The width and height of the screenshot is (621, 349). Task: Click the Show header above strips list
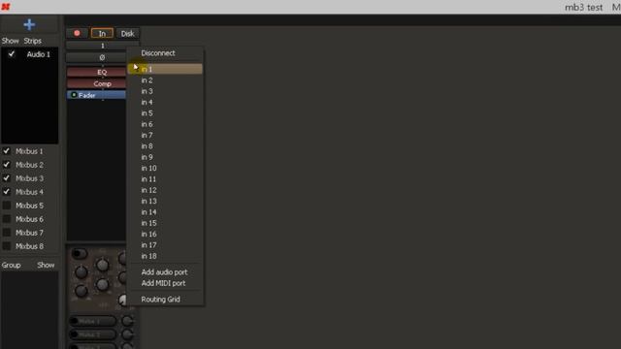pos(10,41)
